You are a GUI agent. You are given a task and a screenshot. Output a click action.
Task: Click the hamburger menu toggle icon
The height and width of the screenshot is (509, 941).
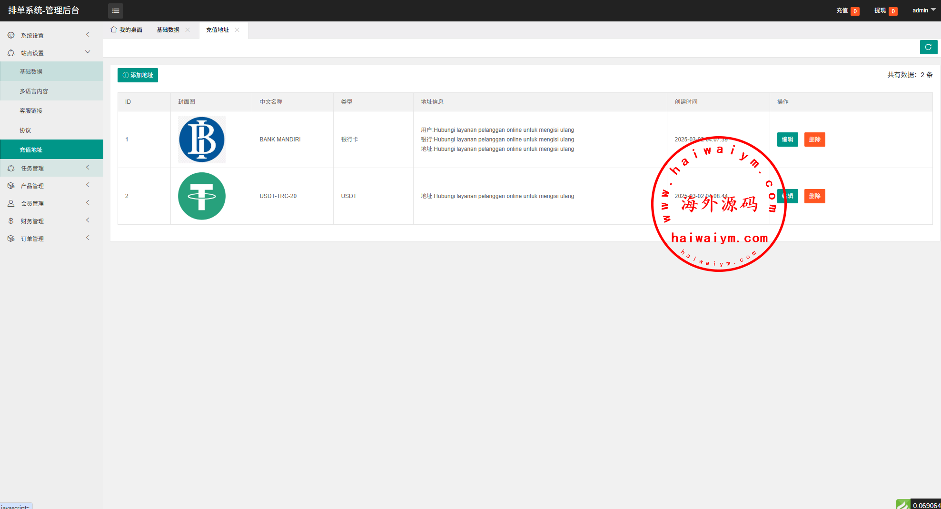click(115, 10)
